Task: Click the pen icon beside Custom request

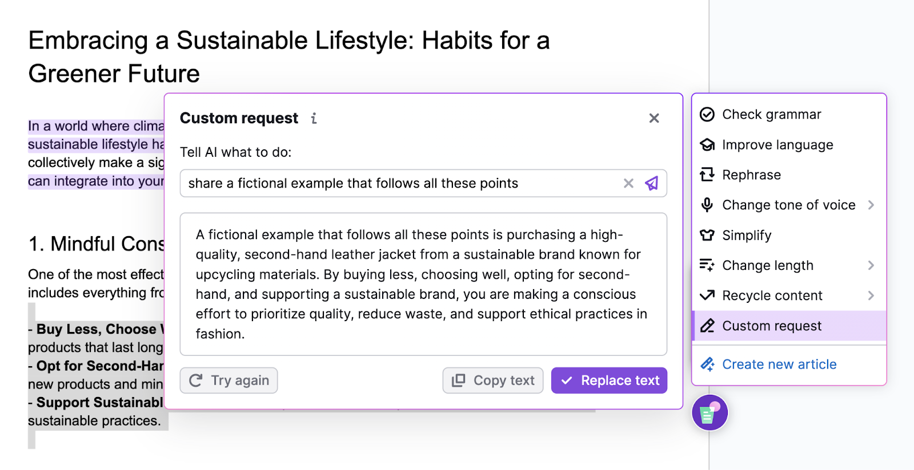Action: coord(708,326)
